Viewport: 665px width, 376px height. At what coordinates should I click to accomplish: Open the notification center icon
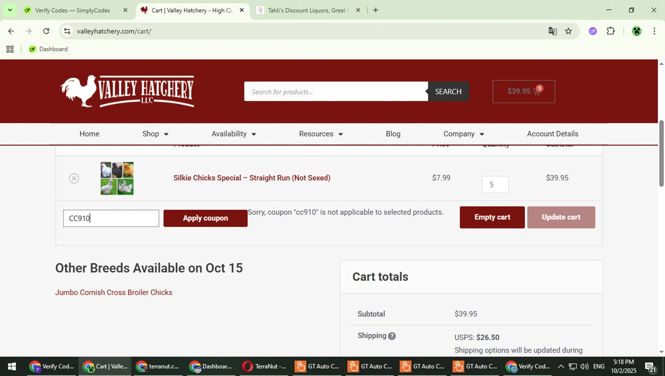click(650, 367)
